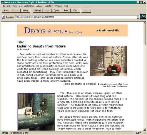Click the vertical scrollbar down arrow

point(145,129)
